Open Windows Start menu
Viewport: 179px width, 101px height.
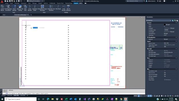(2, 99)
